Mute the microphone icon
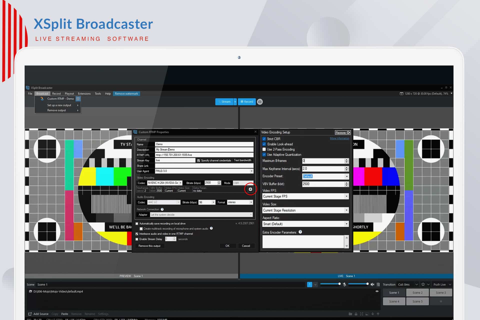 pos(344,284)
